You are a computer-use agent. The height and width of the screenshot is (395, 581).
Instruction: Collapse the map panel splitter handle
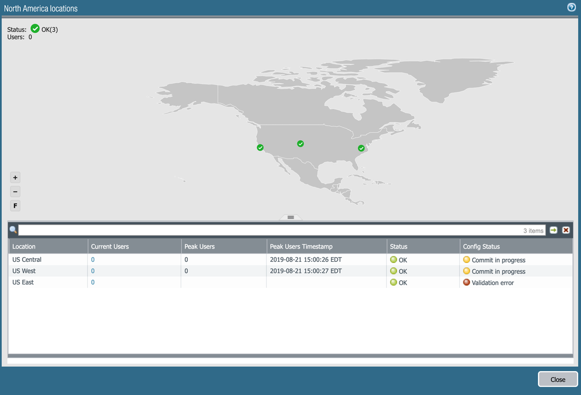291,218
